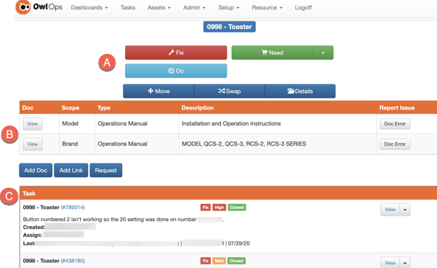Click the red Fix button

176,53
